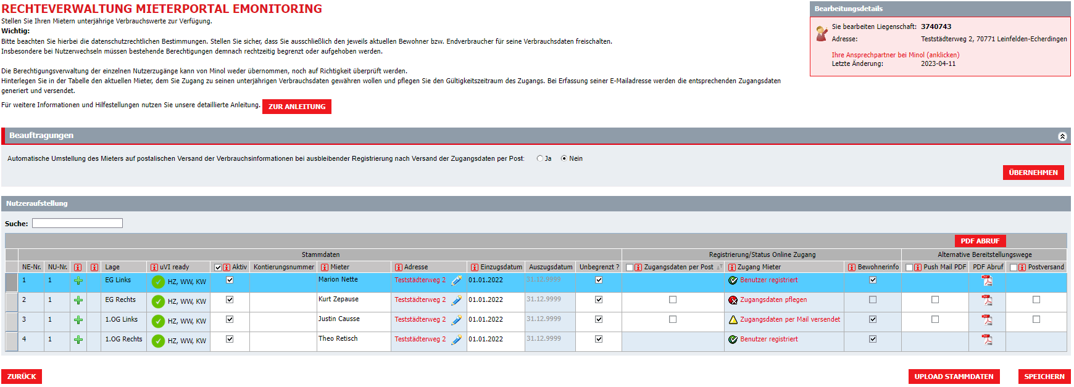The height and width of the screenshot is (387, 1074).
Task: Click the green plus icon for EG Links
Action: [78, 281]
